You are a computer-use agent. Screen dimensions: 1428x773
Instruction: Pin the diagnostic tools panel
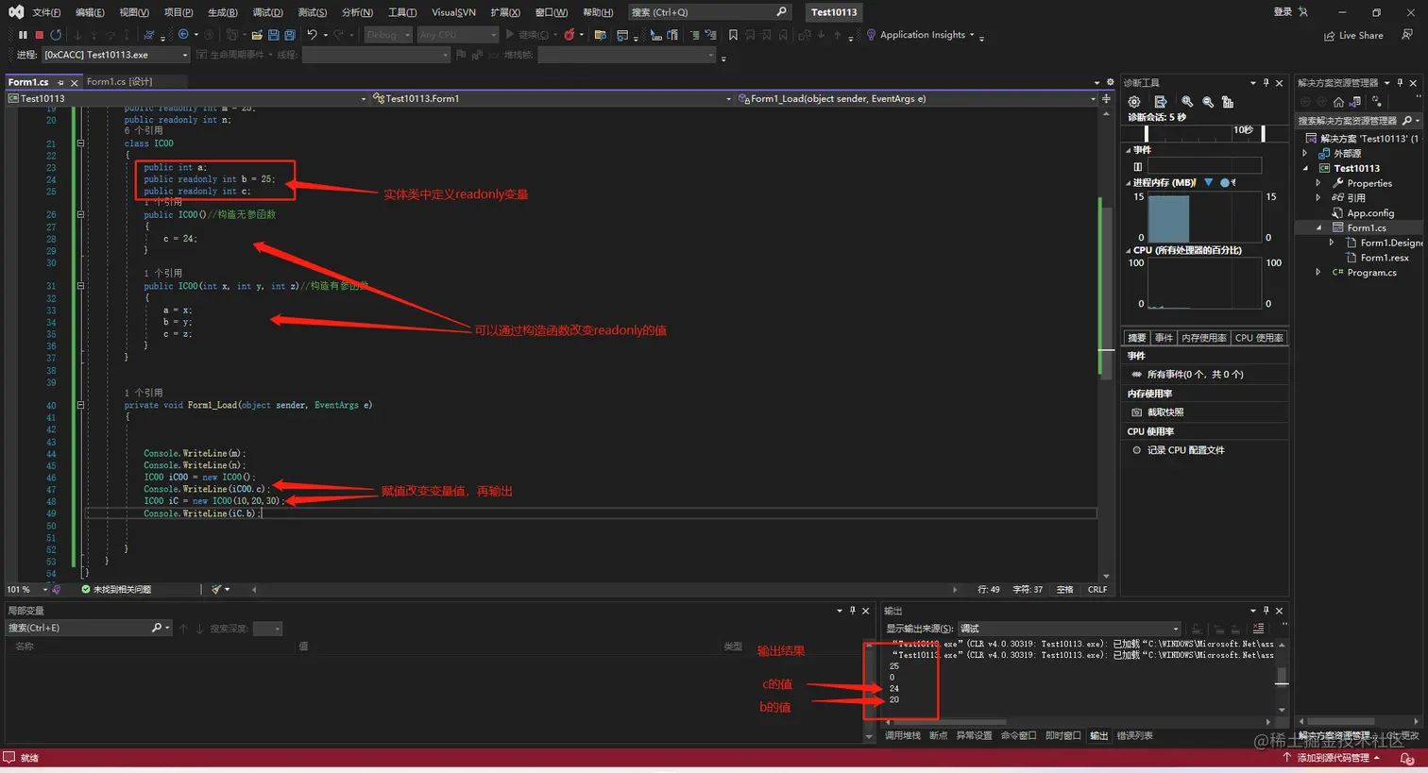(x=1266, y=83)
